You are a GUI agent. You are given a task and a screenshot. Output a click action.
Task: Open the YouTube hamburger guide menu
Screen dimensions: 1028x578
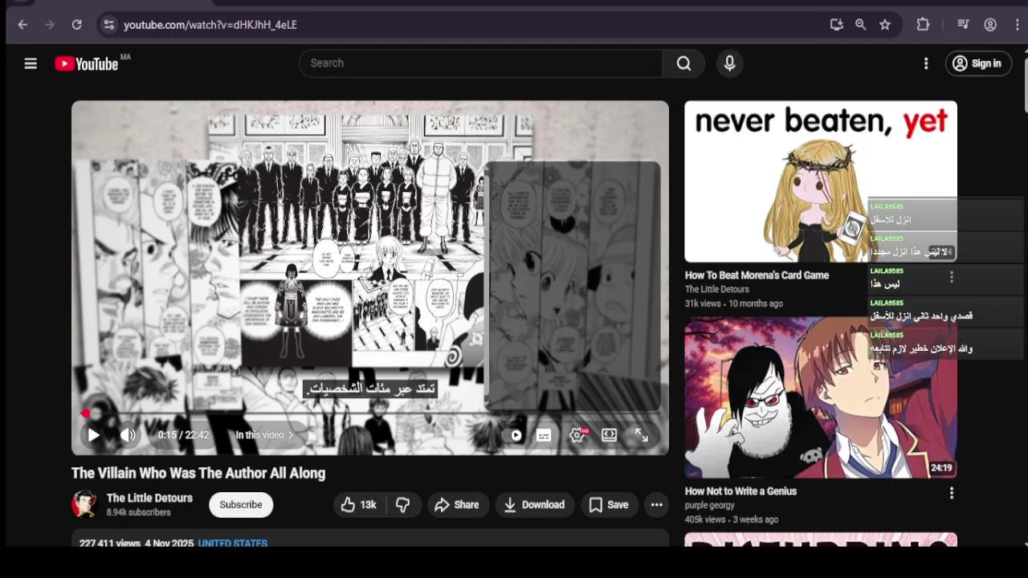point(31,63)
